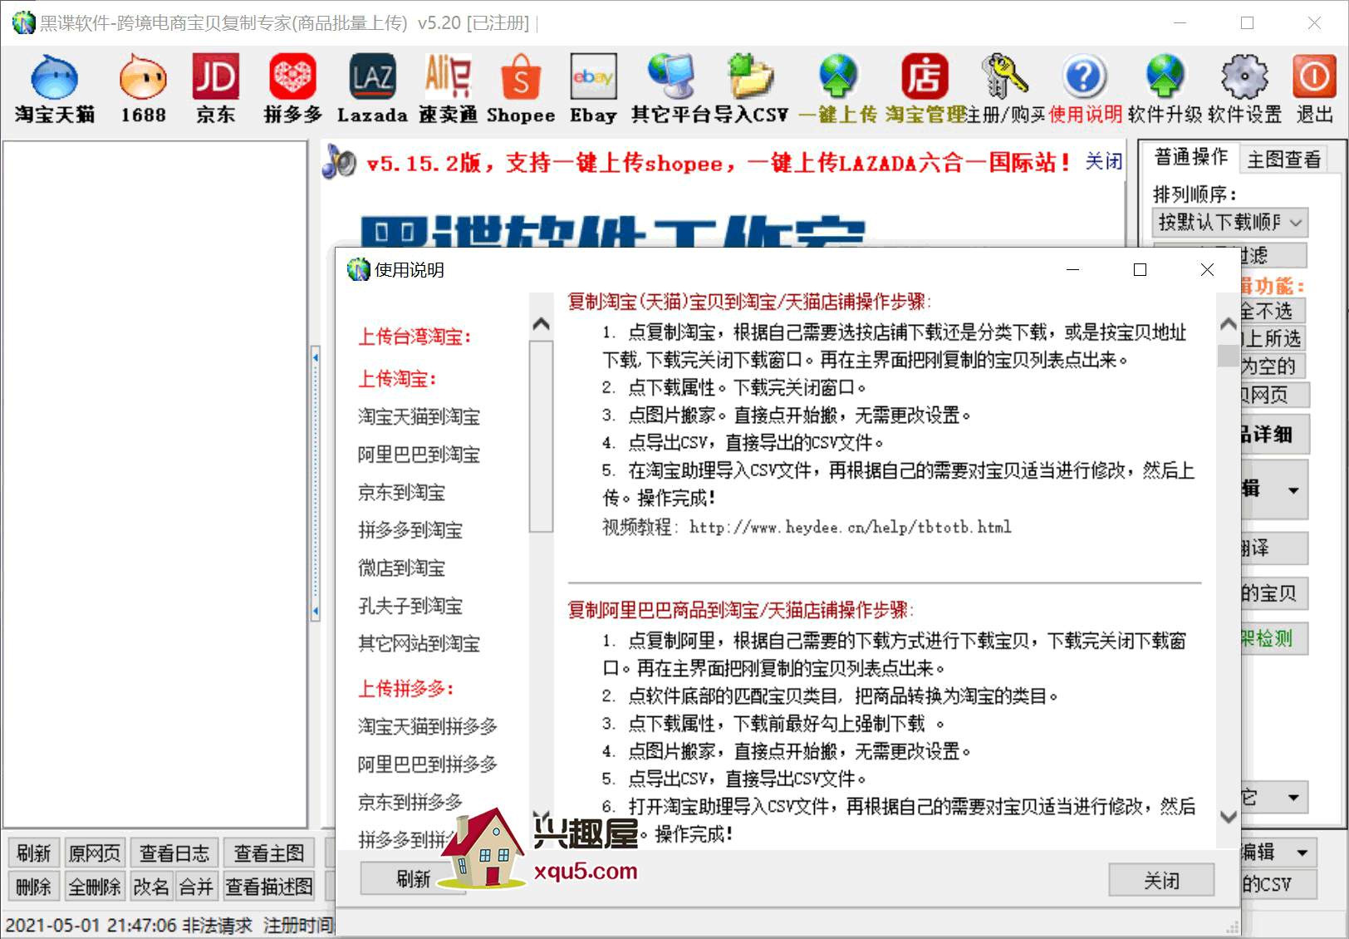Click 刷新 button in 使用说明 dialog
1349x939 pixels.
[413, 878]
